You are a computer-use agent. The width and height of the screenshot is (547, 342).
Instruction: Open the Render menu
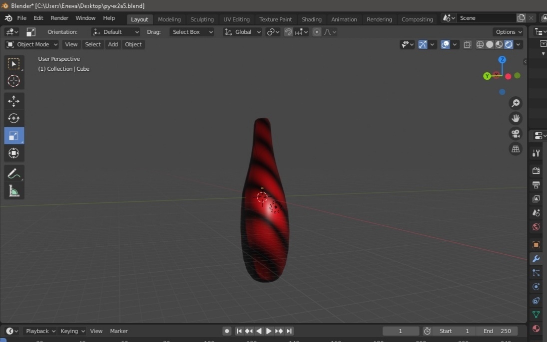(59, 18)
